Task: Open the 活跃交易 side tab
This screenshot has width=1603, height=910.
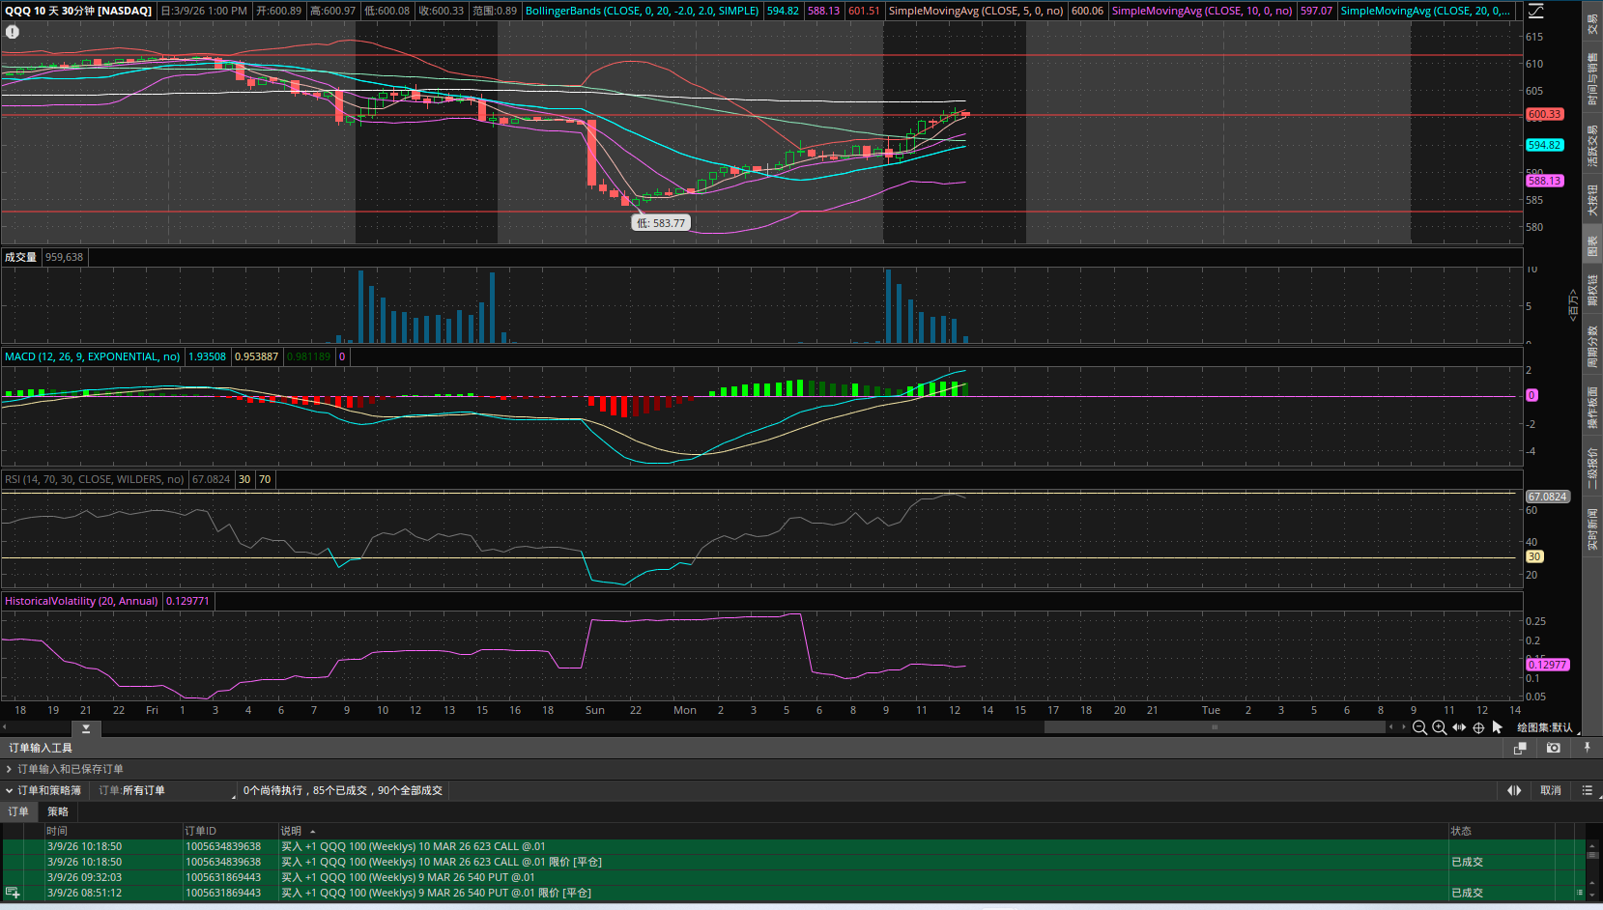Action: coord(1592,145)
